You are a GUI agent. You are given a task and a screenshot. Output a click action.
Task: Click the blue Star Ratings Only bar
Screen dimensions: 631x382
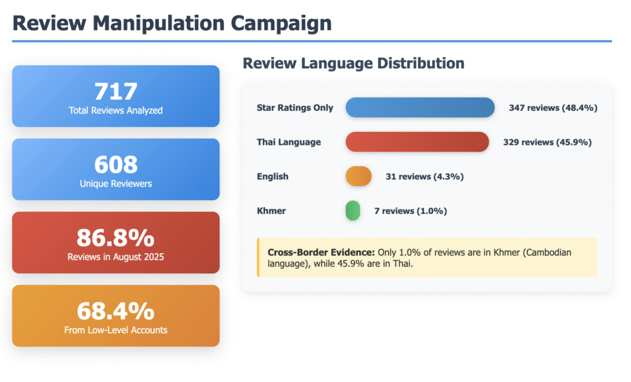pyautogui.click(x=420, y=107)
